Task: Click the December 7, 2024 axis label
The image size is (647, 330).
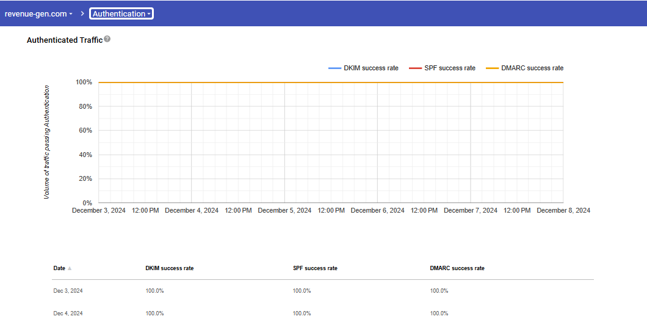Action: pos(470,210)
